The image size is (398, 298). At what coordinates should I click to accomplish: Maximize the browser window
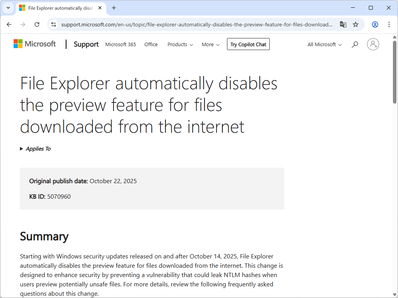(370, 8)
